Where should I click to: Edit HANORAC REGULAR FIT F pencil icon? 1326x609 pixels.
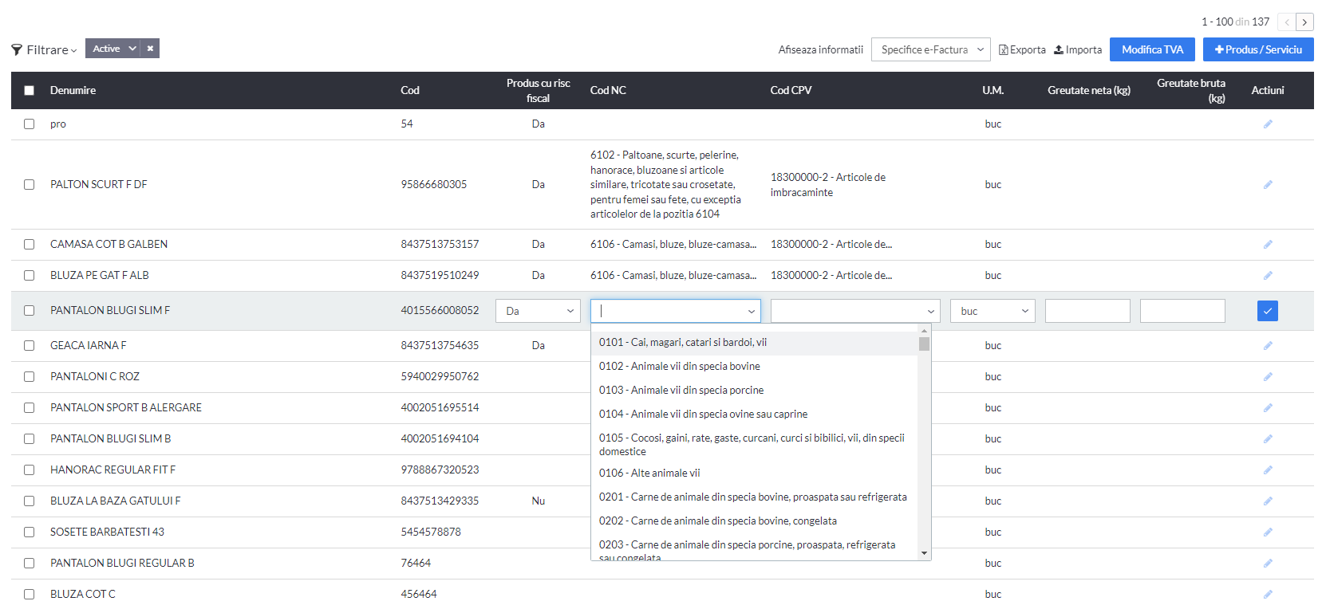1267,470
